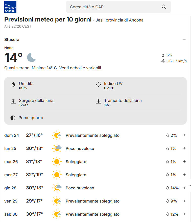Click the UV index sun icon

(x=99, y=84)
